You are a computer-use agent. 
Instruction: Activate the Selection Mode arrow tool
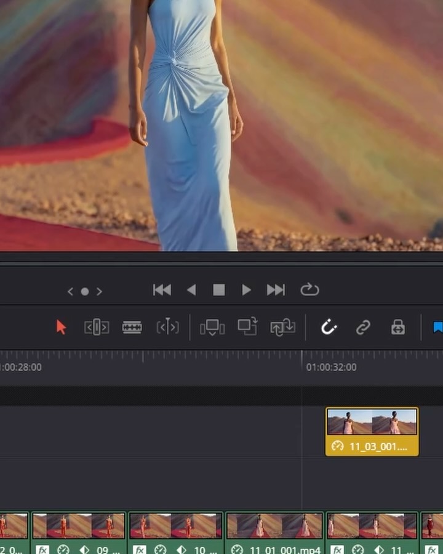[x=61, y=327]
